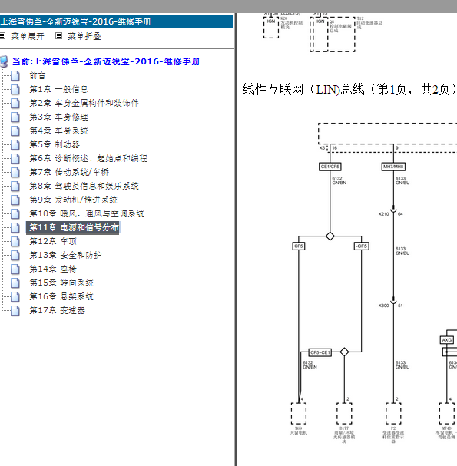
Task: Open 第5章 制动器
Action: [55, 144]
